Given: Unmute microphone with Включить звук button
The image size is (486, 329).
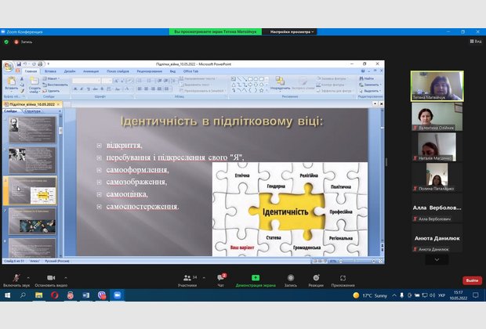Looking at the screenshot, I should pos(14,278).
